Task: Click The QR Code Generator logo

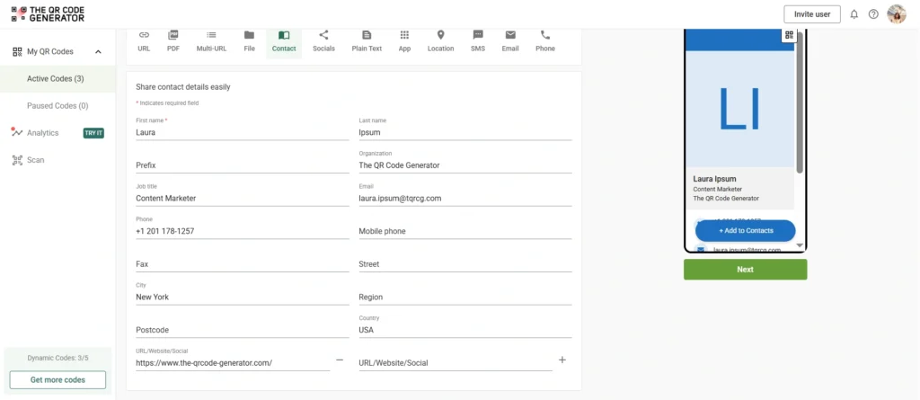Action: [49, 14]
